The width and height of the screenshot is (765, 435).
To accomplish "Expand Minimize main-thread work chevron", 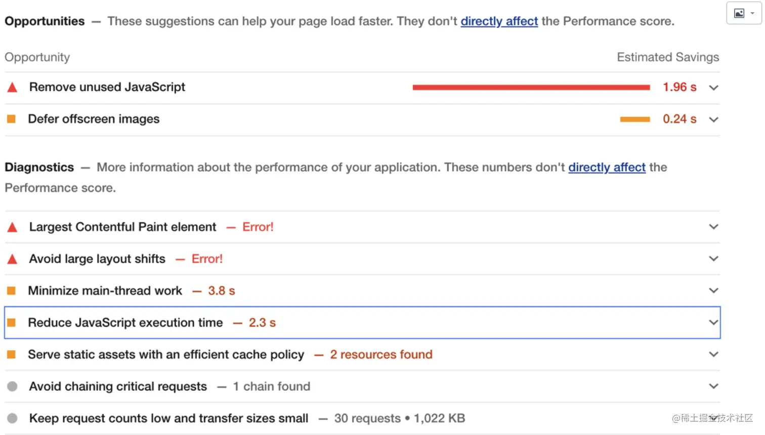I will (x=713, y=291).
